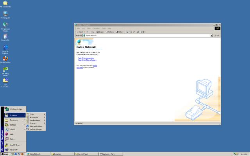This screenshot has height=156, width=250.
Task: Open the Tools menu
Action: tap(104, 28)
